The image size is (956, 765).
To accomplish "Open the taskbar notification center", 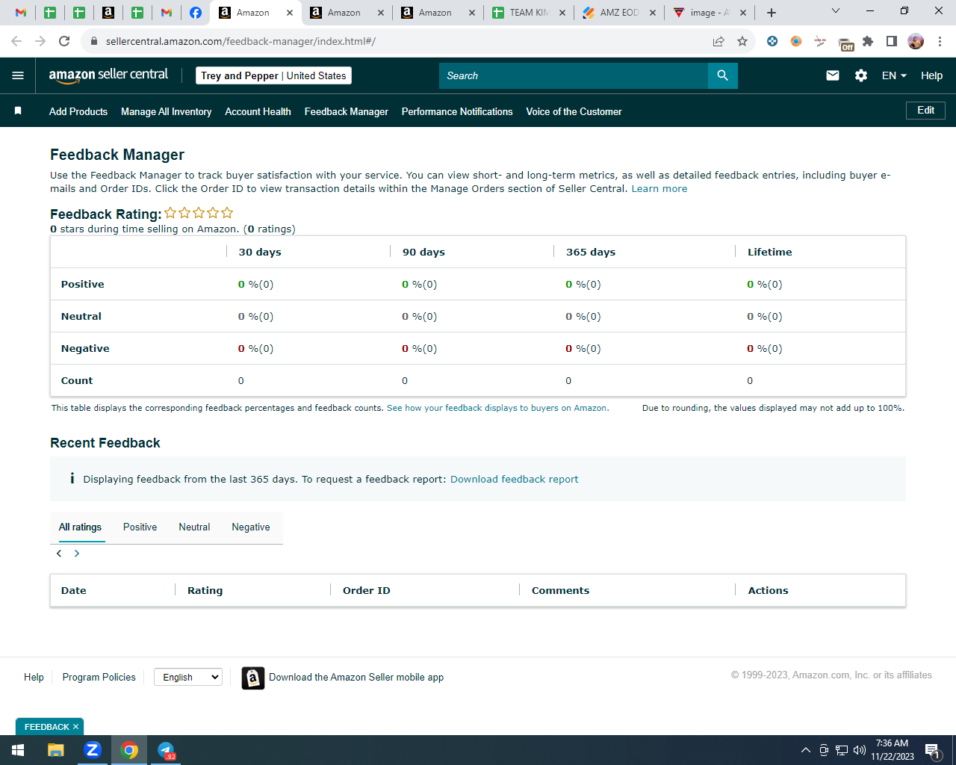I will pos(932,750).
